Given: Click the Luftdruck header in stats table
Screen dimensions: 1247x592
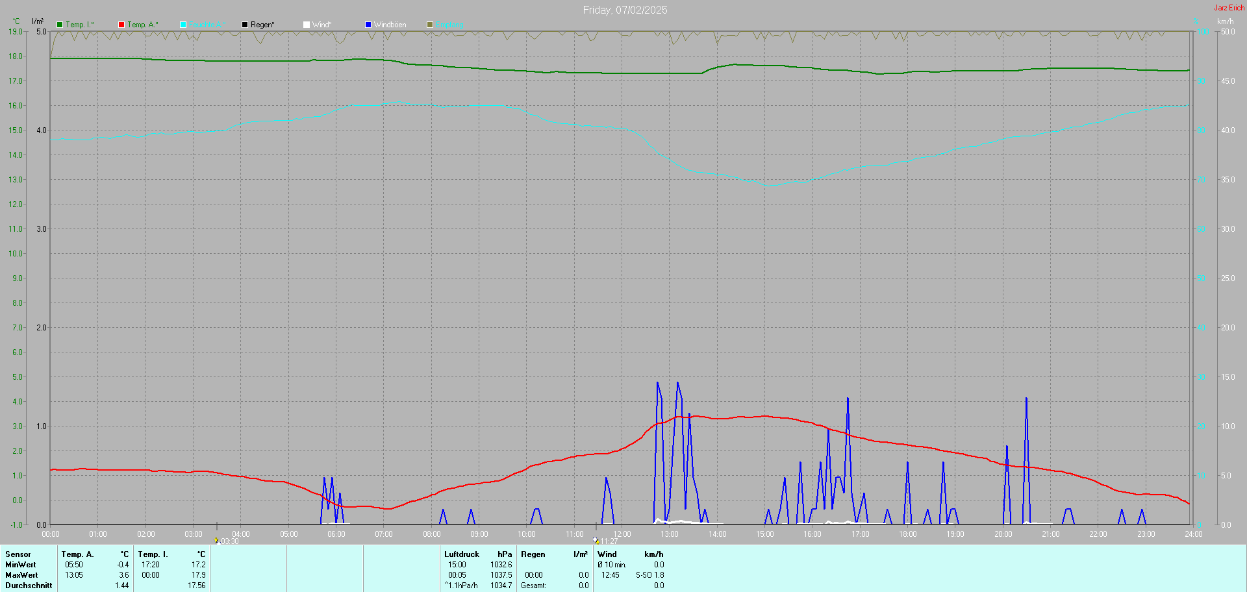Looking at the screenshot, I should 461,554.
